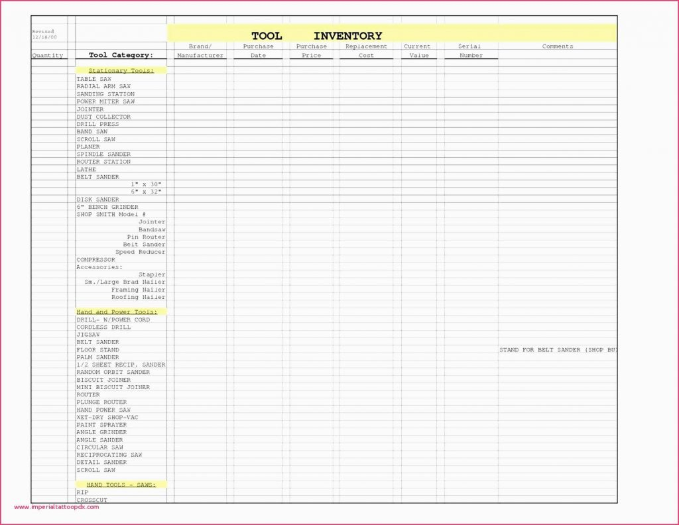The width and height of the screenshot is (679, 525).
Task: Select the CIRCULAR SAW cell
Action: [x=99, y=447]
